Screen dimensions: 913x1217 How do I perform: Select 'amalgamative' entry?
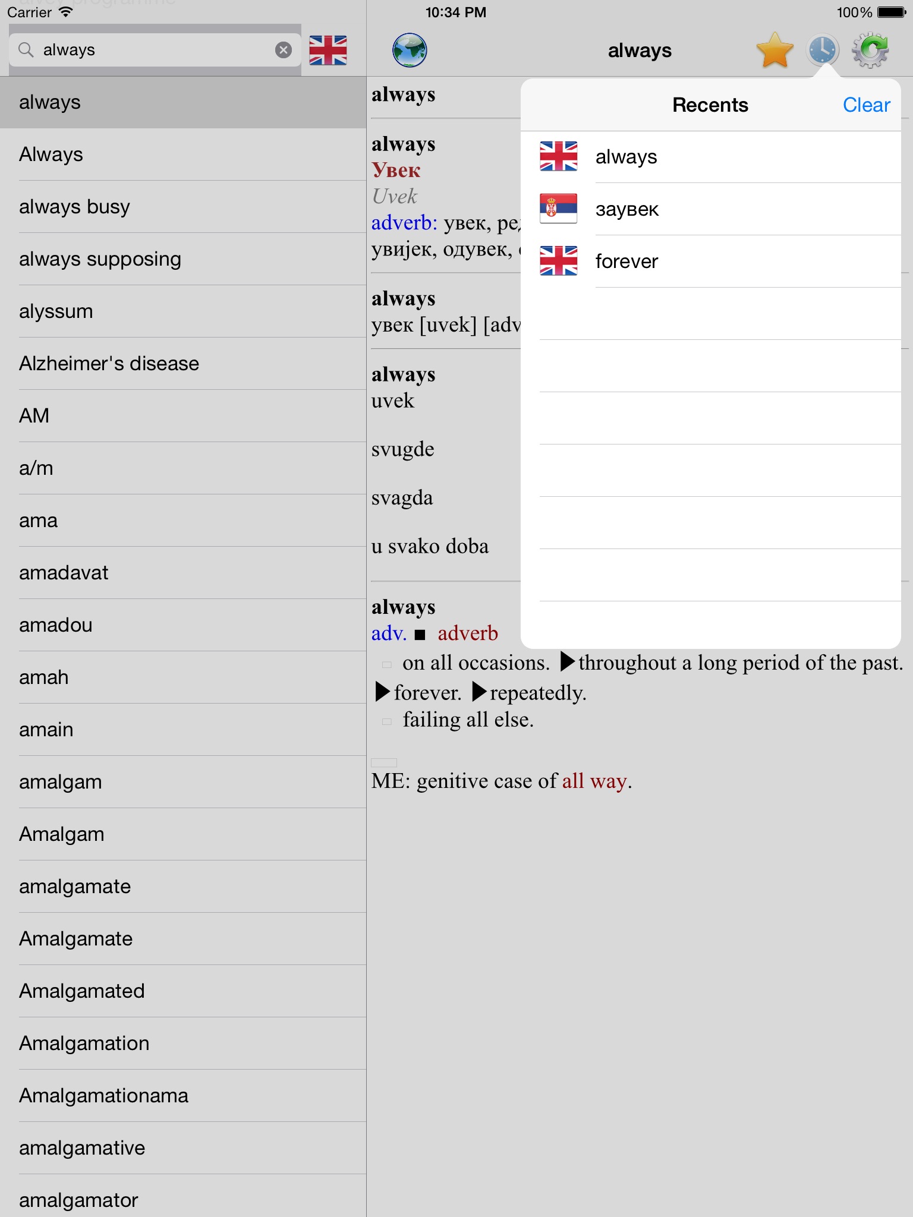(x=183, y=1148)
